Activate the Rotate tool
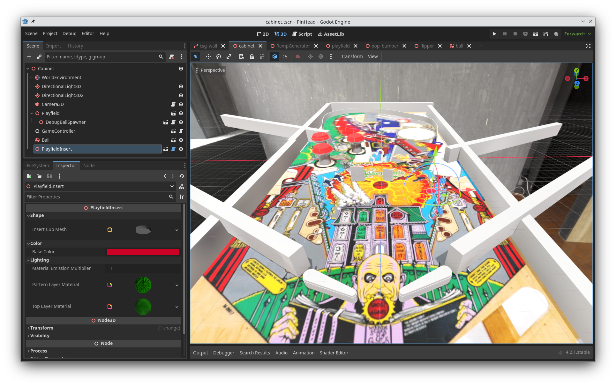The width and height of the screenshot is (616, 386). (x=218, y=56)
